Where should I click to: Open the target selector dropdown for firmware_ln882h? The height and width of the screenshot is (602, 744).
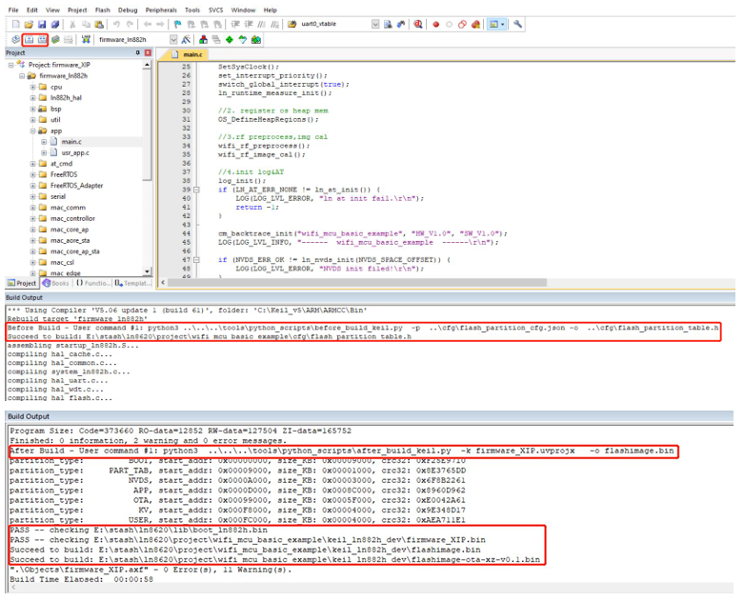click(173, 40)
